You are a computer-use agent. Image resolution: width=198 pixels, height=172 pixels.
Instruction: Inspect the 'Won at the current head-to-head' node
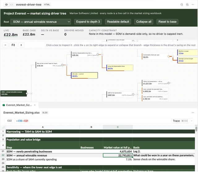(49, 65)
